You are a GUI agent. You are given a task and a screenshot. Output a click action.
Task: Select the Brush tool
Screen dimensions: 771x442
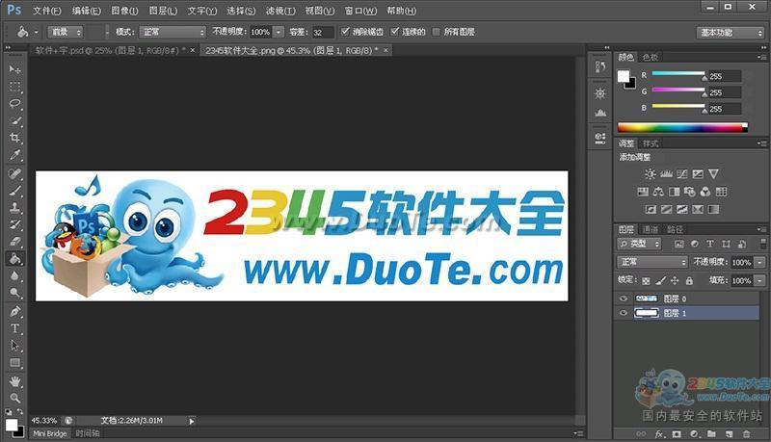click(14, 191)
